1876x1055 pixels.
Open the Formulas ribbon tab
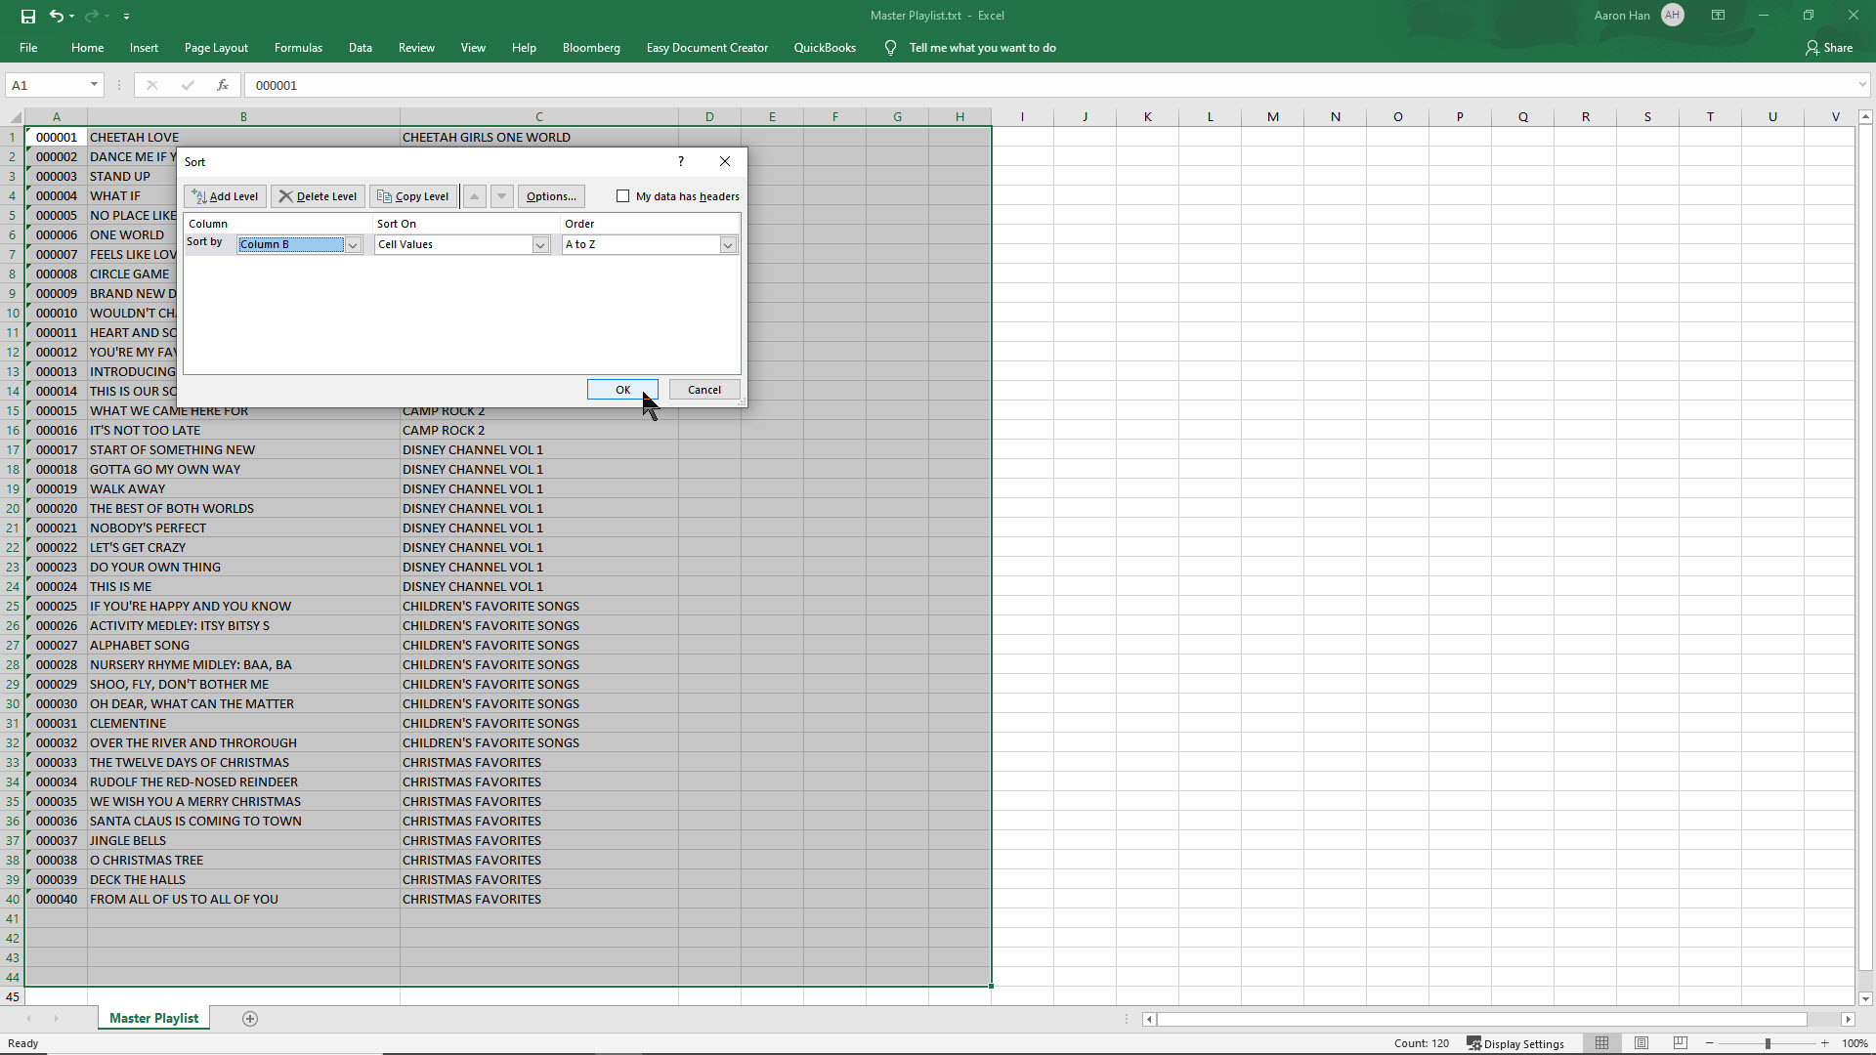click(x=298, y=48)
